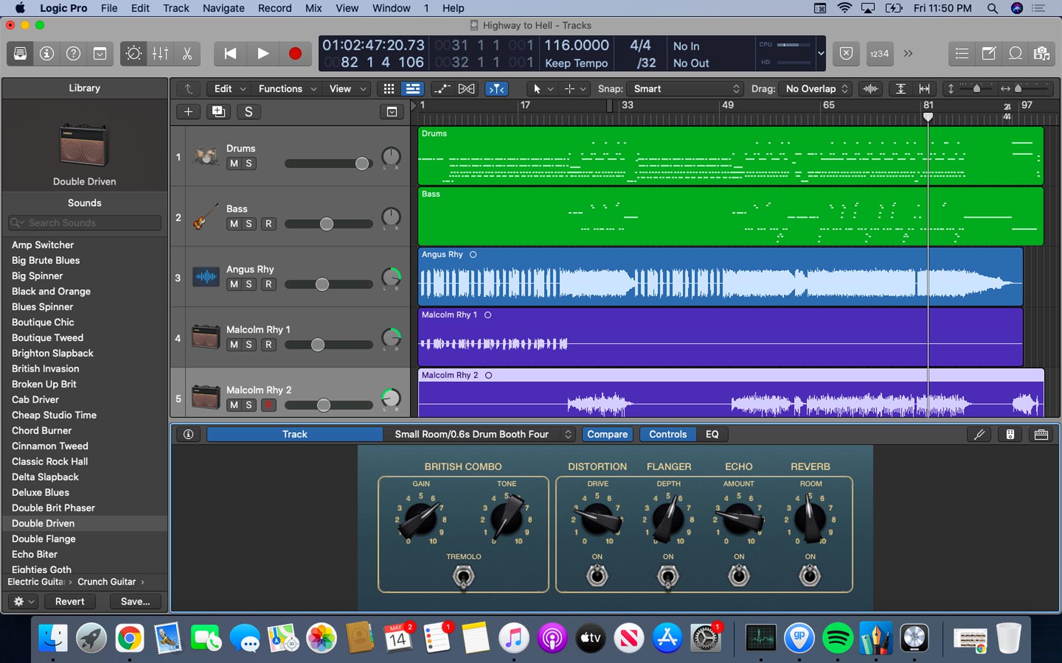Open the Track menu in menu bar
The image size is (1062, 663).
(176, 8)
